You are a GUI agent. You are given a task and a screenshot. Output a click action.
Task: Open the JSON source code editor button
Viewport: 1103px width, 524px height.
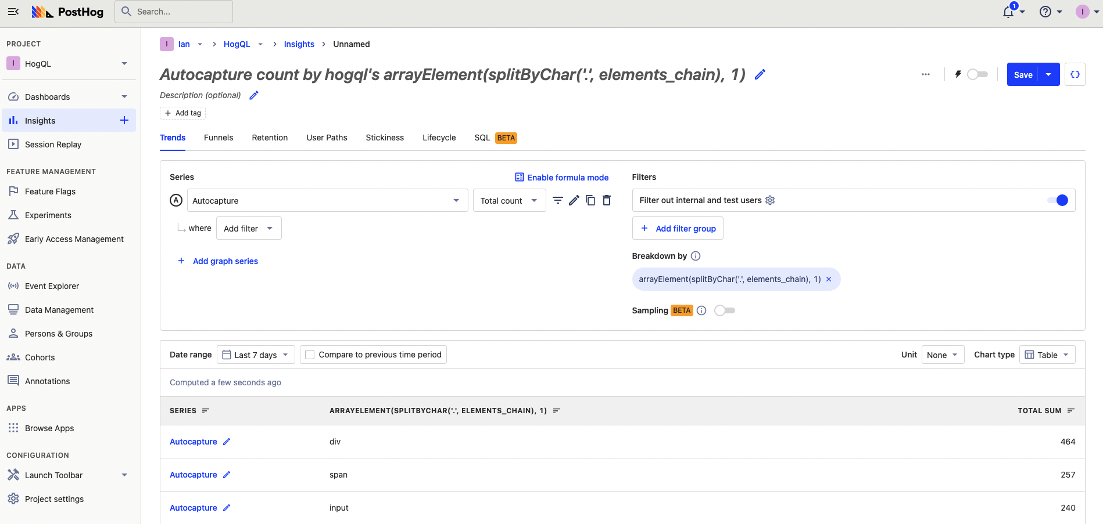click(1075, 74)
